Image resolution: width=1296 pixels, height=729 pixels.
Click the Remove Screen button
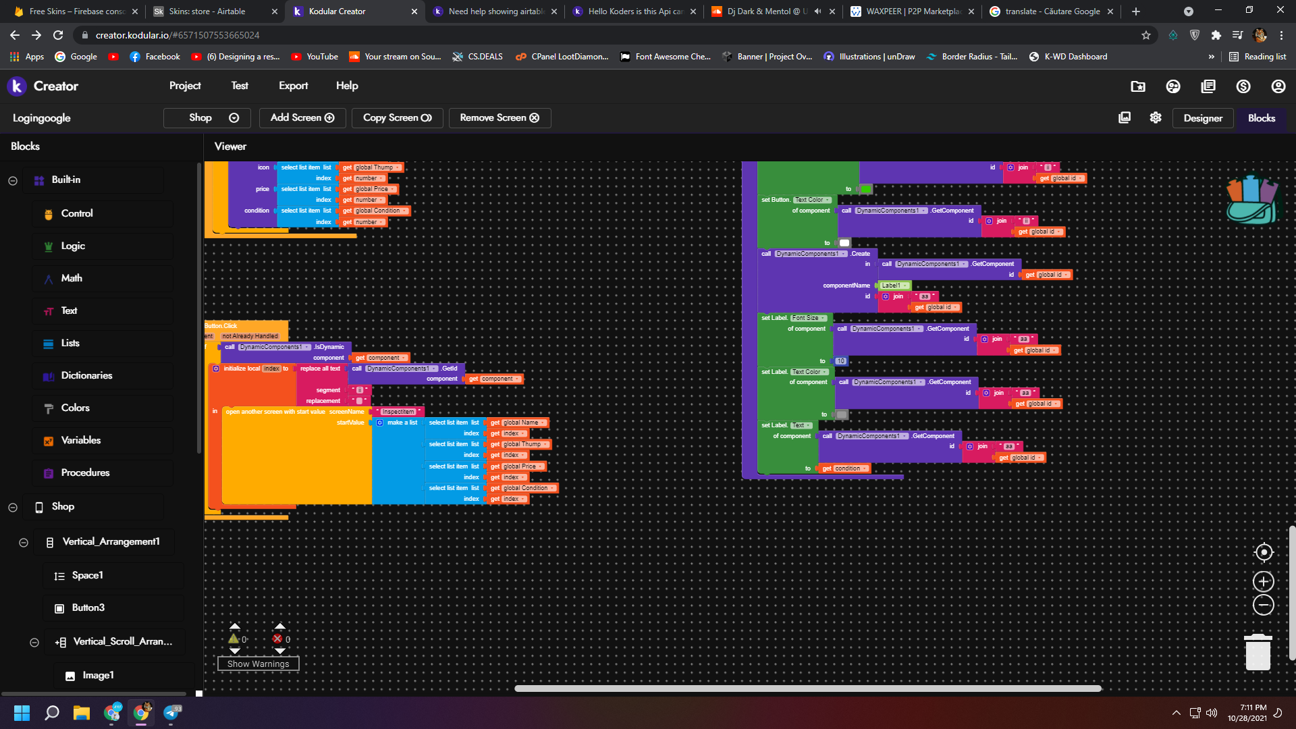coord(500,117)
